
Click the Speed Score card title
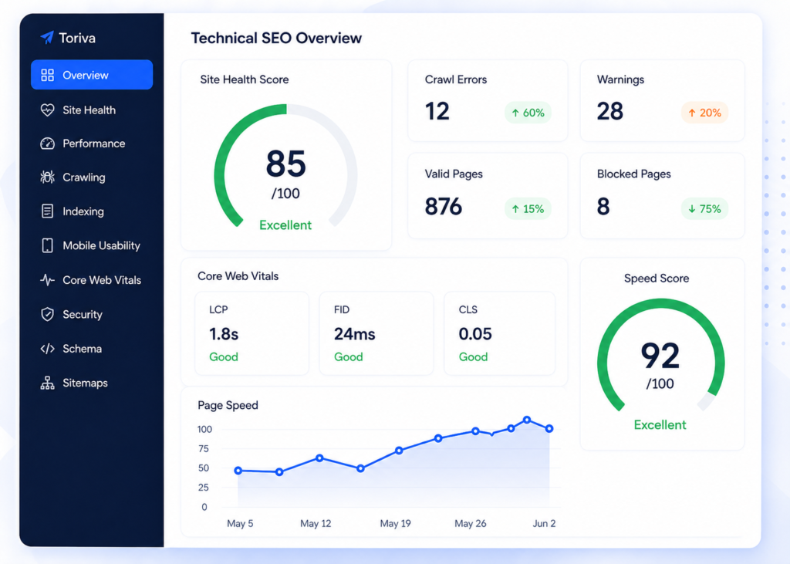tap(657, 279)
